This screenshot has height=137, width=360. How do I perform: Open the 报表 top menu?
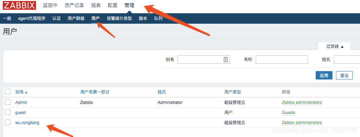tap(96, 6)
